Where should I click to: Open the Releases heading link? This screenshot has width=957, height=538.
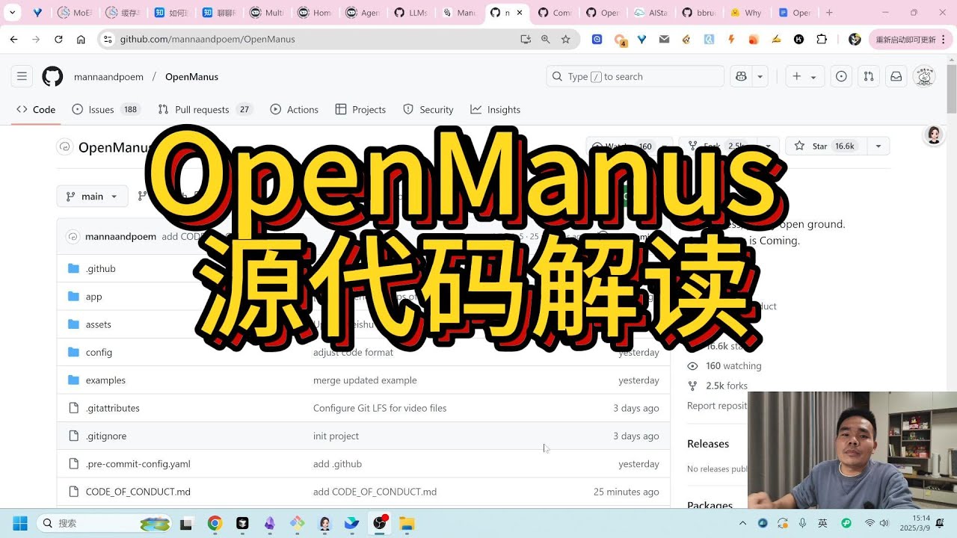[x=708, y=443]
